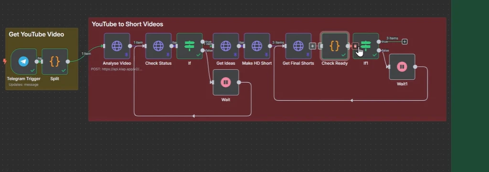Click the Split node's output port

tap(68, 62)
